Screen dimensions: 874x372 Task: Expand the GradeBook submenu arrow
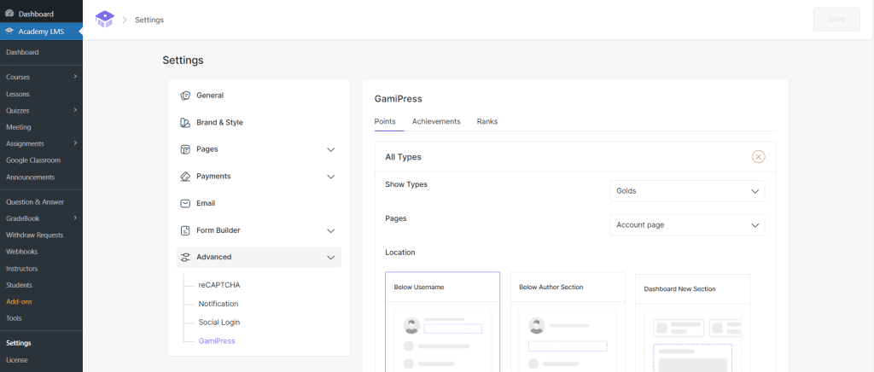(75, 218)
